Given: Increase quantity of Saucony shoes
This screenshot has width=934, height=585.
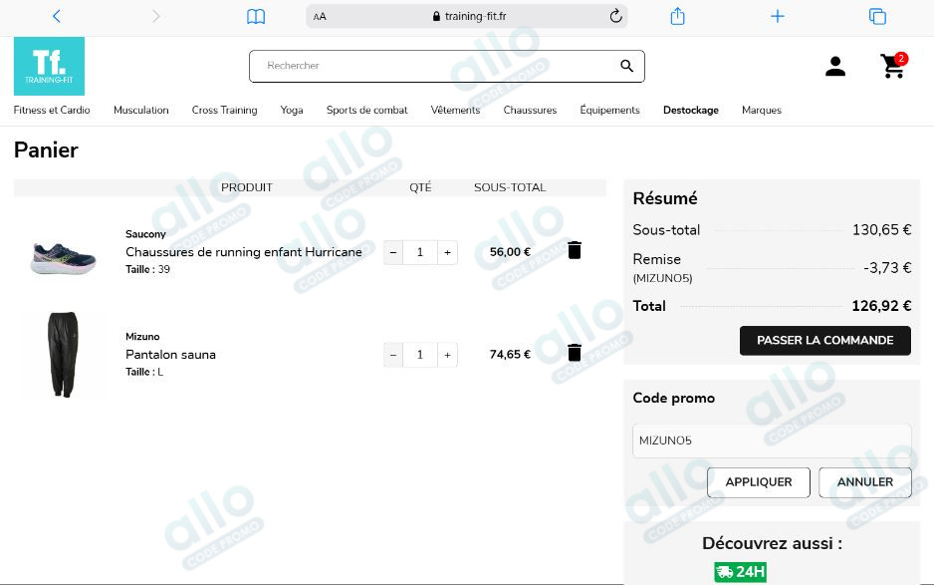Looking at the screenshot, I should [447, 253].
